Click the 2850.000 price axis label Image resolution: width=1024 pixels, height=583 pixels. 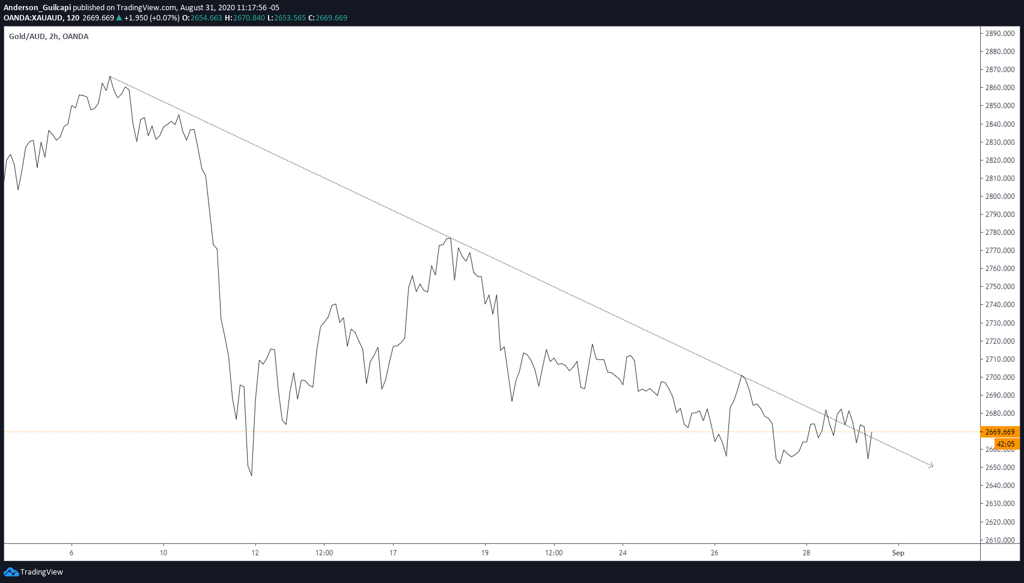1000,105
